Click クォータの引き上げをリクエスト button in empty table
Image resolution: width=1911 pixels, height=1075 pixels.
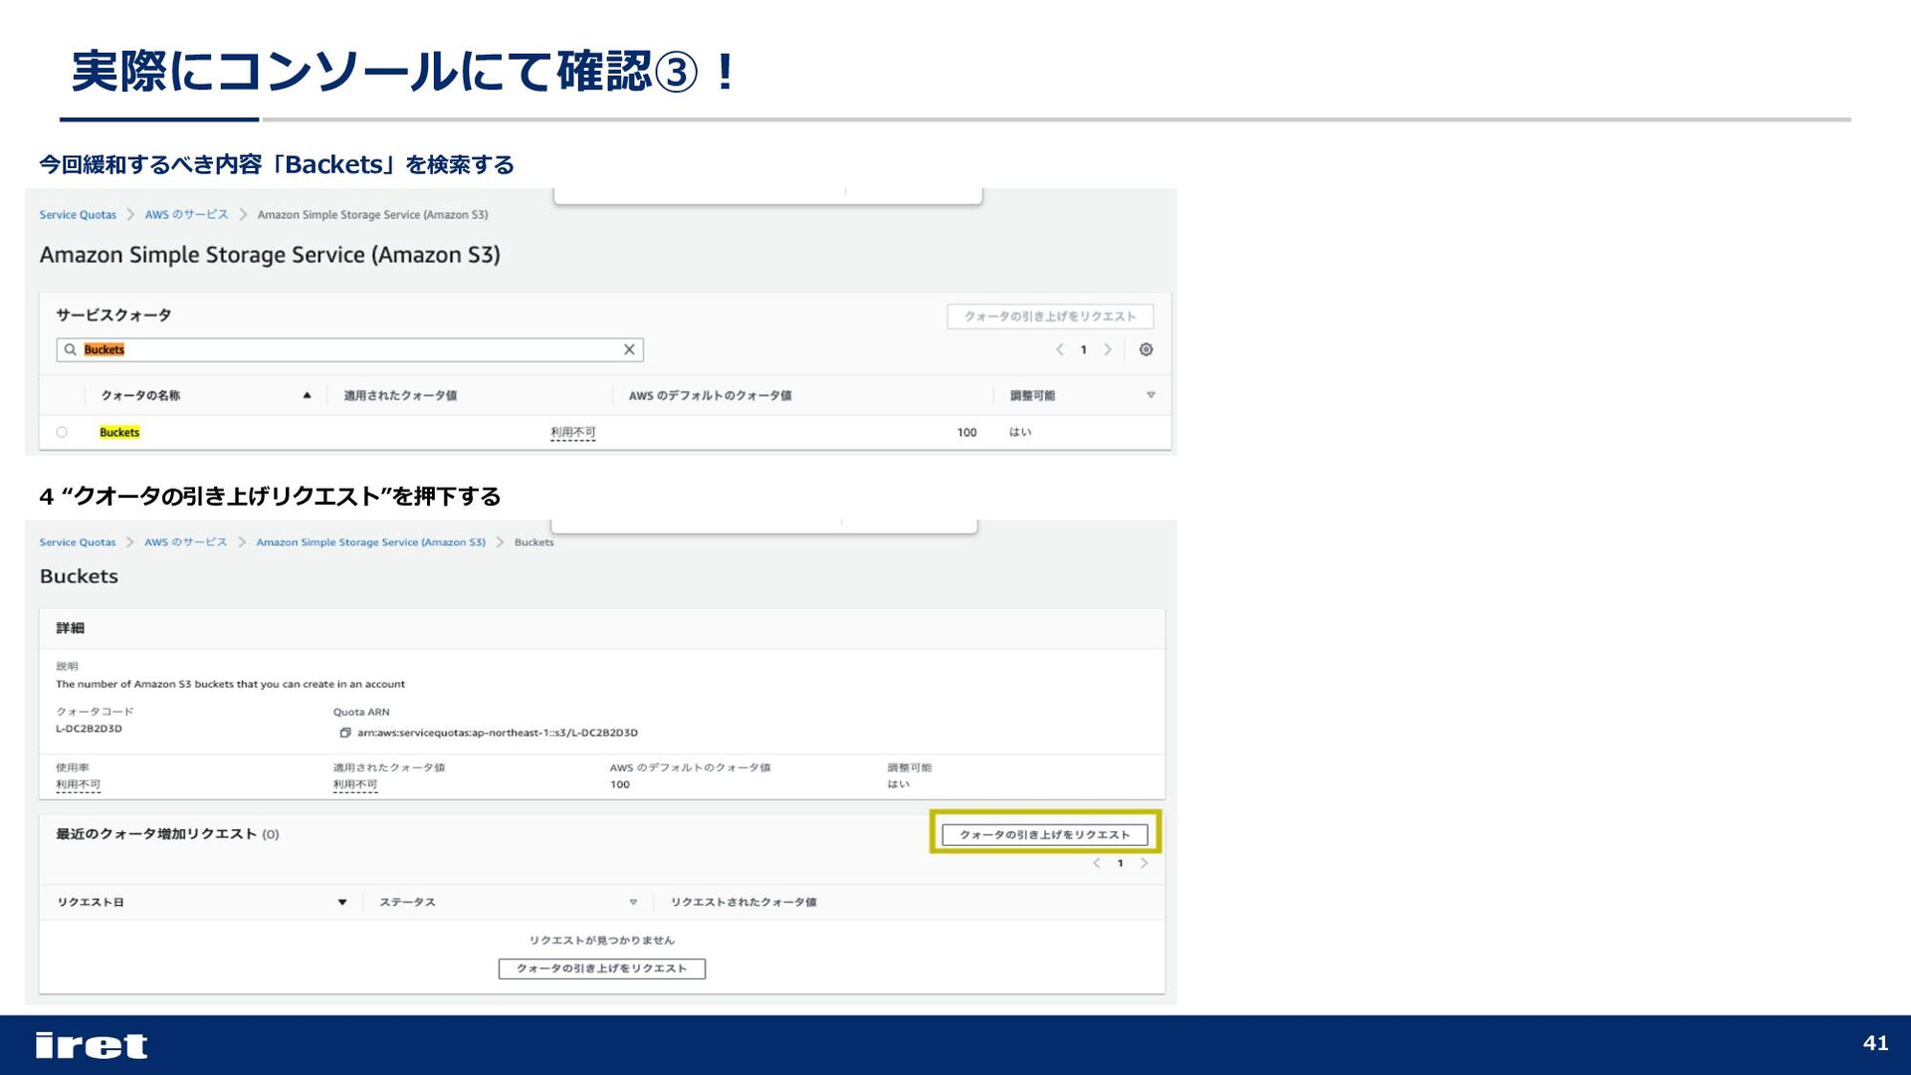tap(602, 968)
